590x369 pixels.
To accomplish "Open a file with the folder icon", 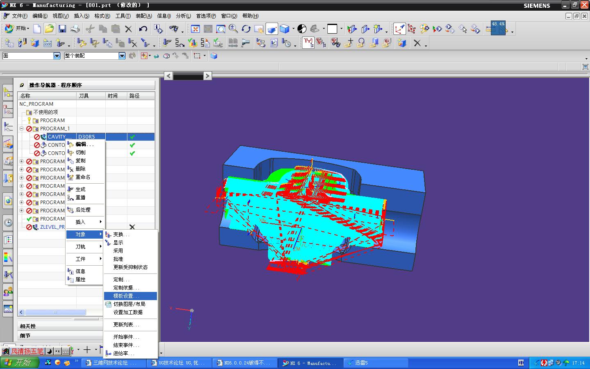I will tap(49, 29).
